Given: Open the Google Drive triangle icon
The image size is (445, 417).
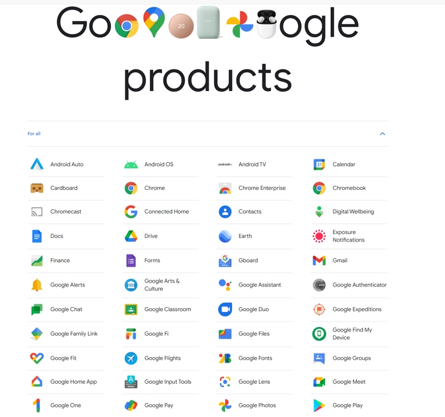Looking at the screenshot, I should [131, 236].
